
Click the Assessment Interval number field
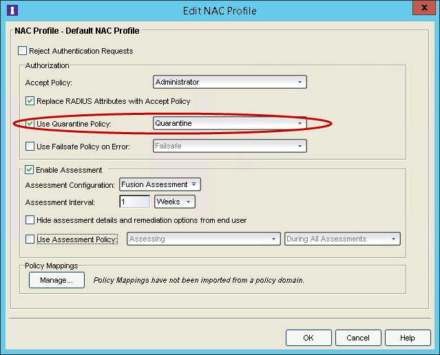pos(135,202)
